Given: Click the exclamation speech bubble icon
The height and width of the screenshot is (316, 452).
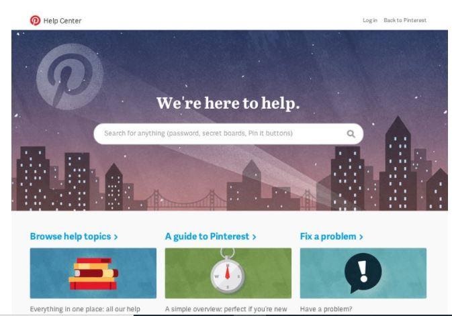Looking at the screenshot, I should point(363,272).
